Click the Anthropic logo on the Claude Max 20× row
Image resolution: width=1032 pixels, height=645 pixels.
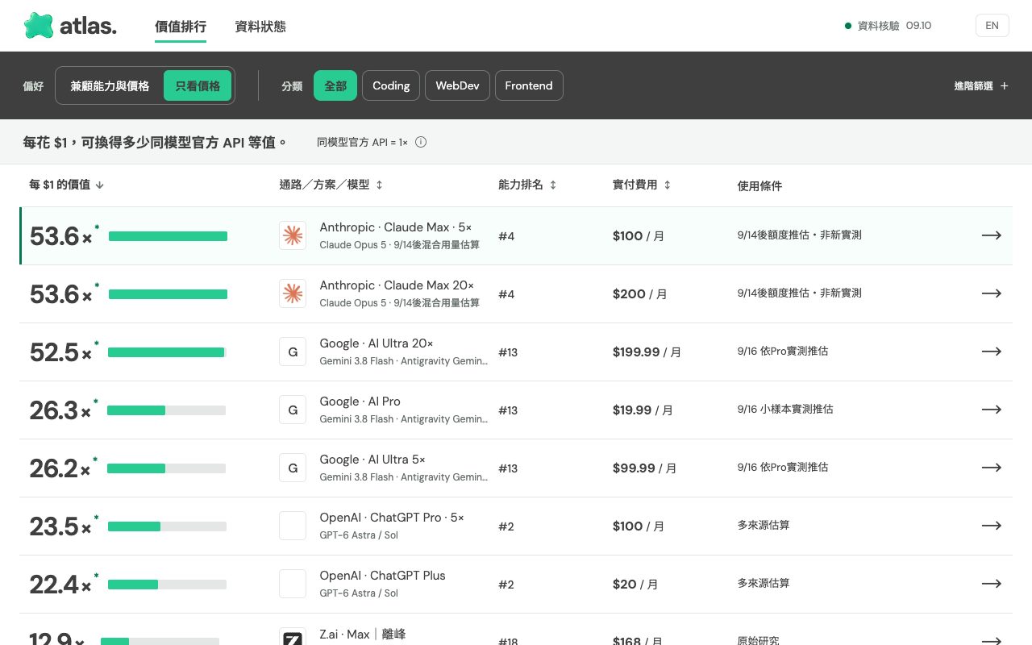click(293, 293)
